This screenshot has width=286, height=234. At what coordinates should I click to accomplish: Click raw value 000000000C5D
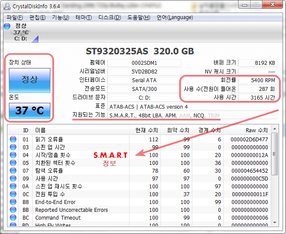click(x=249, y=178)
